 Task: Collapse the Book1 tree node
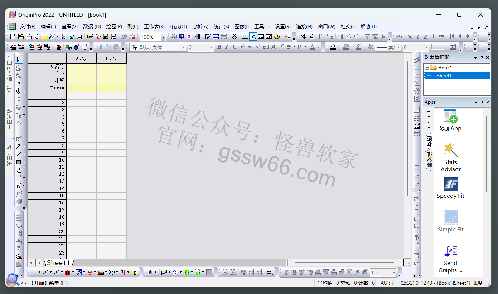click(427, 68)
